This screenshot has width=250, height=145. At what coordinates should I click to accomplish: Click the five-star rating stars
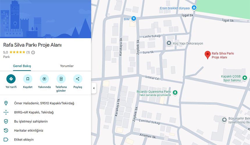pos(17,52)
